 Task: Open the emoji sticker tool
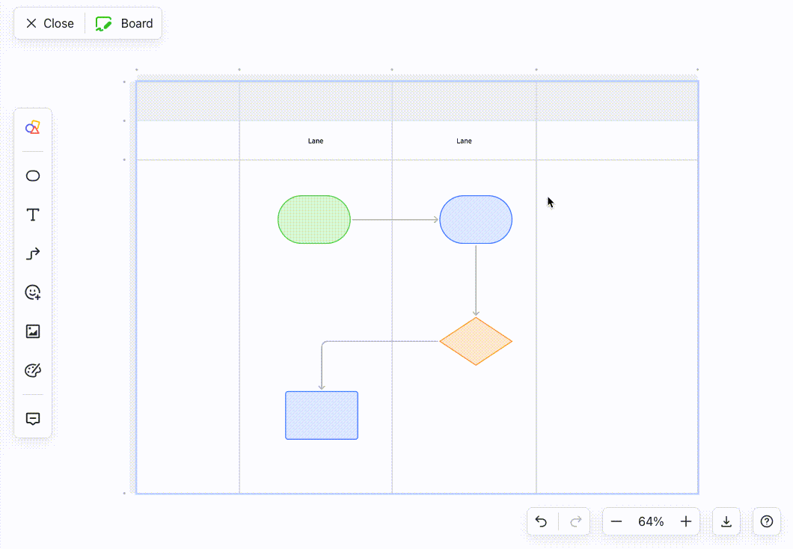click(x=32, y=292)
